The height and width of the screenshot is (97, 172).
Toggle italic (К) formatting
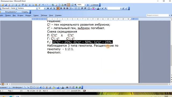[51, 8]
